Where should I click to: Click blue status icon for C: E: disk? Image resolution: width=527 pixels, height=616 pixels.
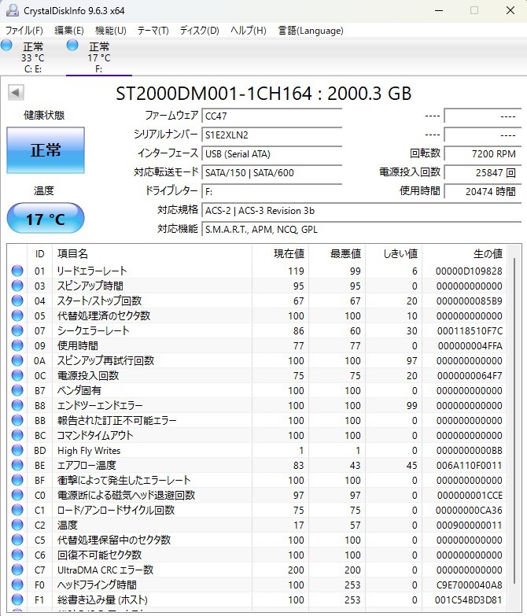pyautogui.click(x=6, y=45)
